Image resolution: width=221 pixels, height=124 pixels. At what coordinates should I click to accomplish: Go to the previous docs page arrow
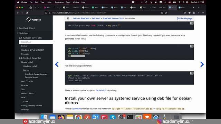57,64
